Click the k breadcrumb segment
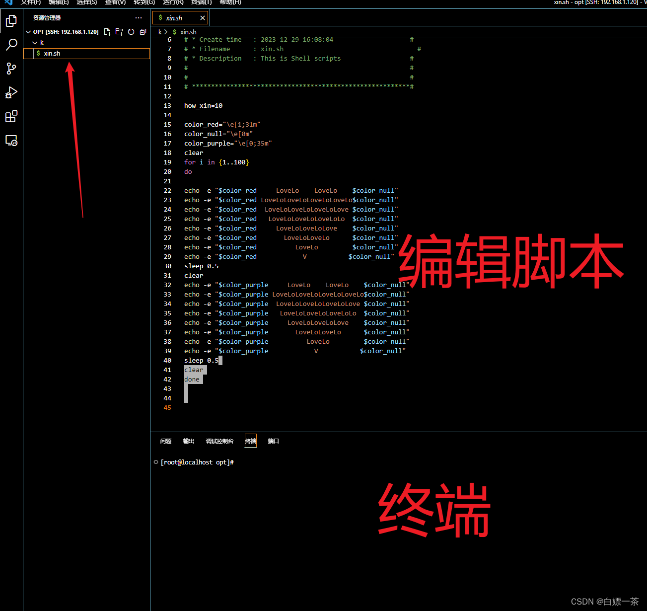The height and width of the screenshot is (611, 647). [160, 32]
